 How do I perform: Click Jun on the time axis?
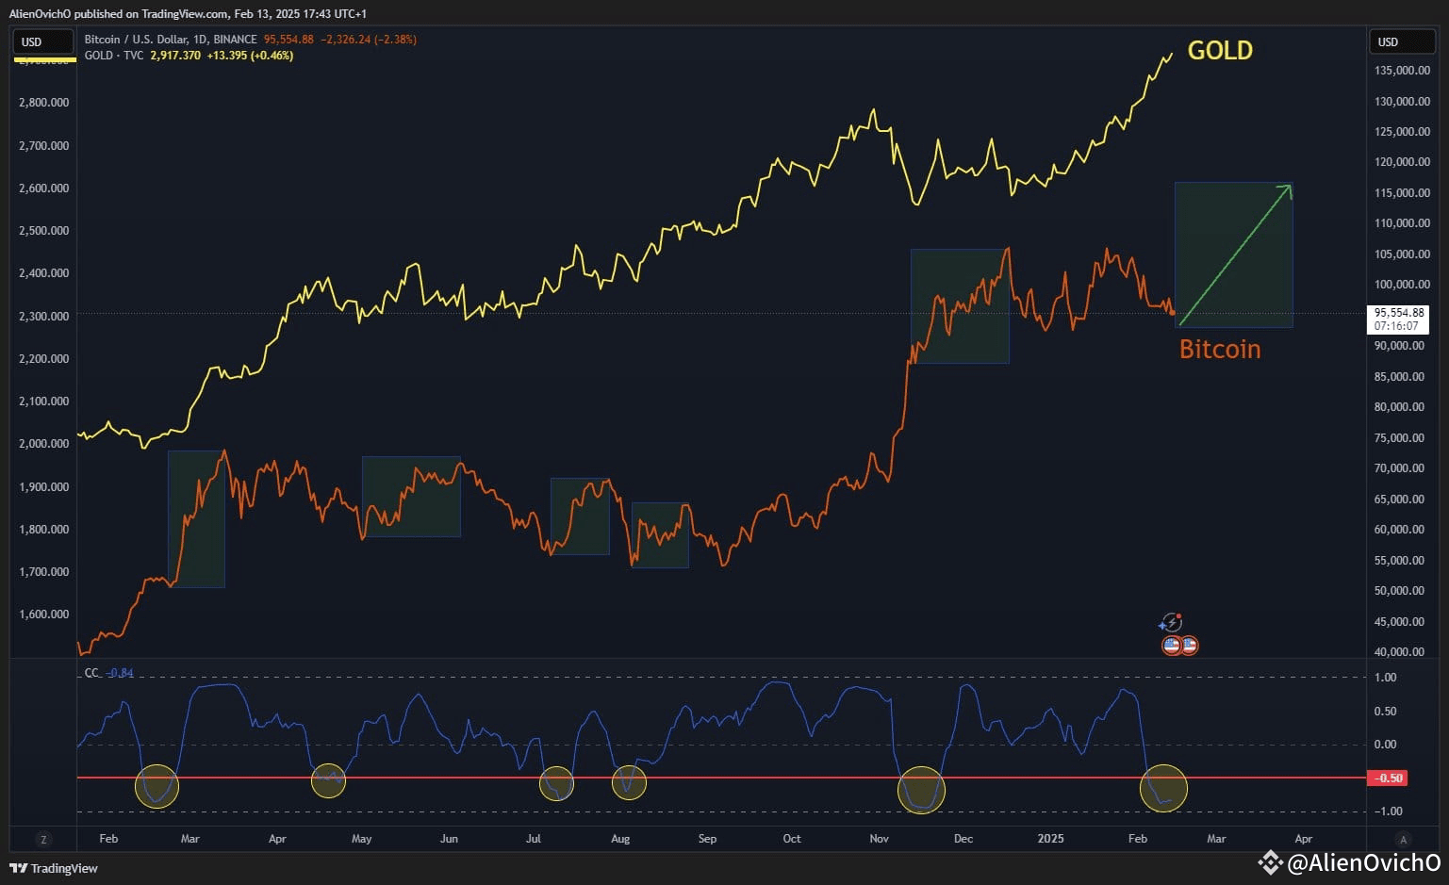click(x=449, y=839)
